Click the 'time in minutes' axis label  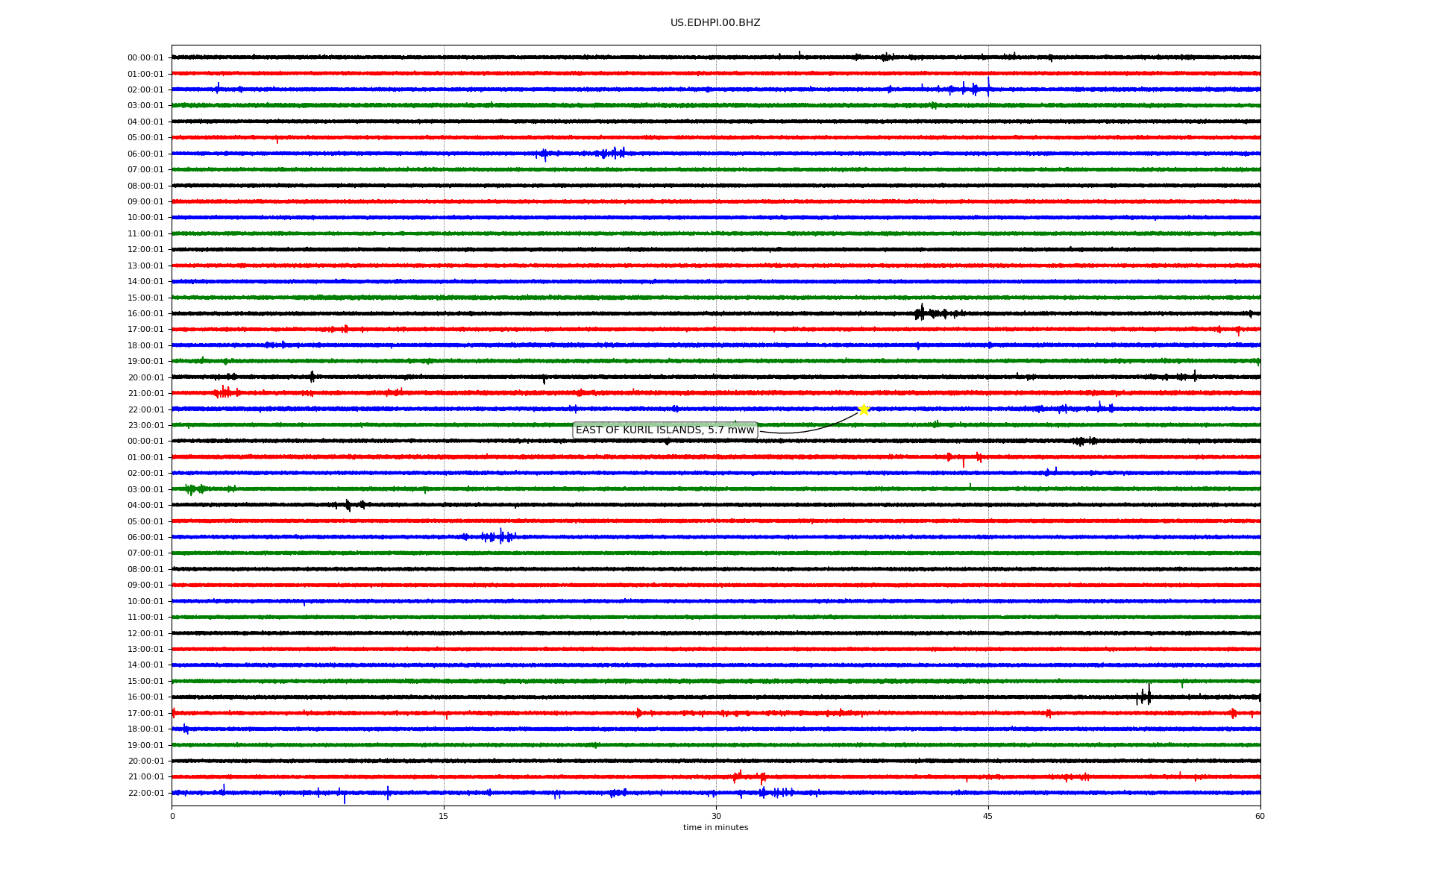[715, 828]
